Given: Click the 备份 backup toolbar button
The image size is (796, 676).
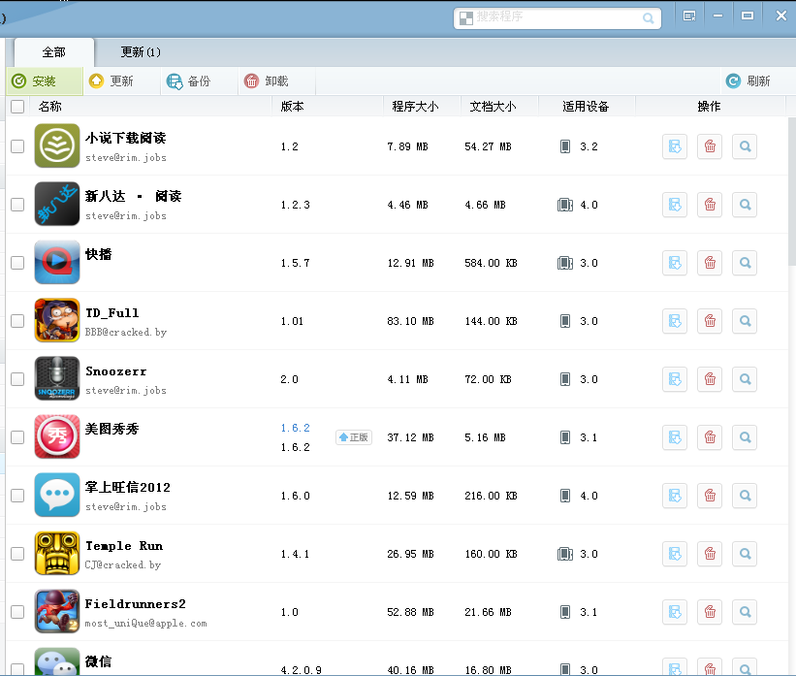Looking at the screenshot, I should pyautogui.click(x=189, y=81).
